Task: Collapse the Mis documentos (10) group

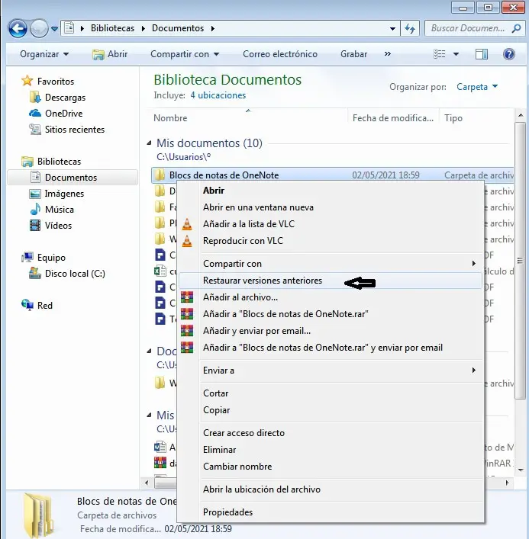Action: tap(149, 143)
